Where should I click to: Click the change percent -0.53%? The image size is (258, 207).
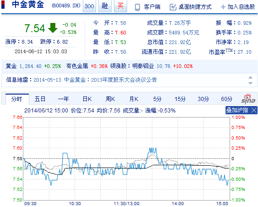pos(68,32)
